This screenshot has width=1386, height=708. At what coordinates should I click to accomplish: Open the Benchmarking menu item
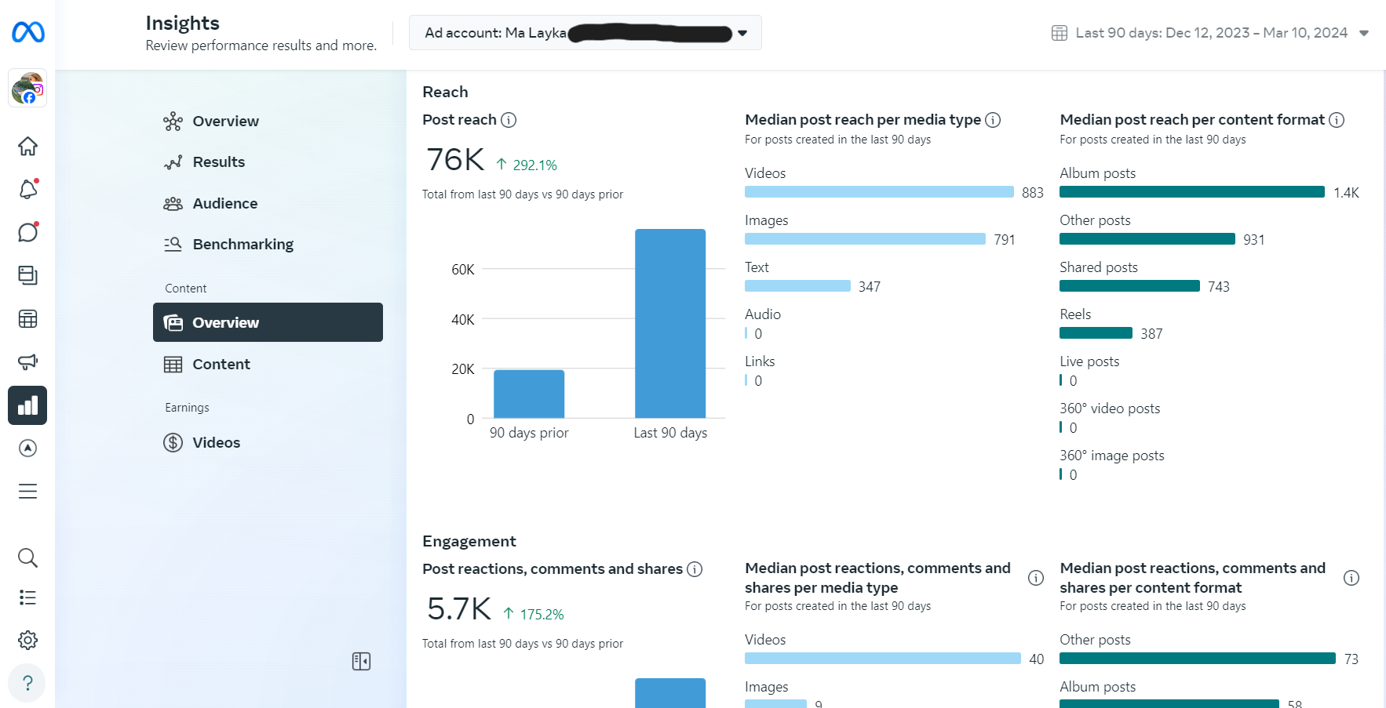[x=243, y=245]
